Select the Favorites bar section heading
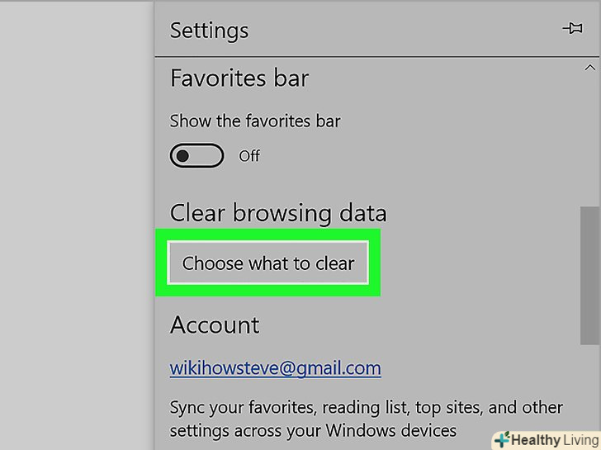 239,79
